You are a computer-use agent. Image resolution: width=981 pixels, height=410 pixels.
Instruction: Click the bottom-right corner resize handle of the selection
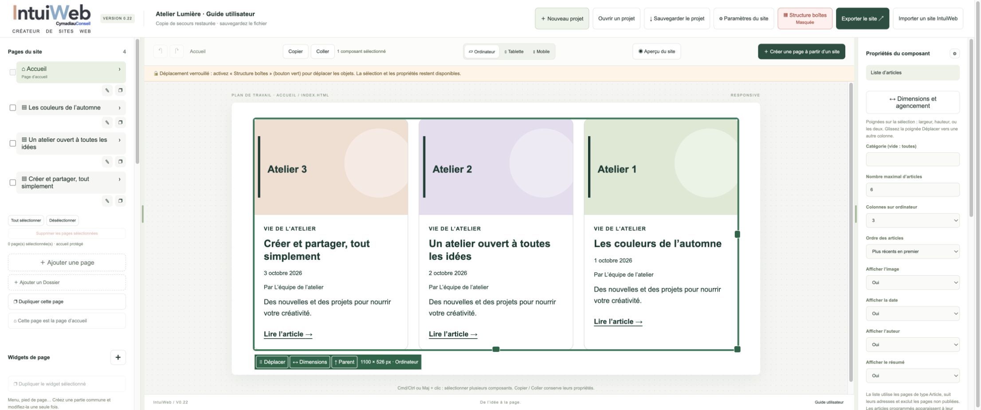click(738, 349)
